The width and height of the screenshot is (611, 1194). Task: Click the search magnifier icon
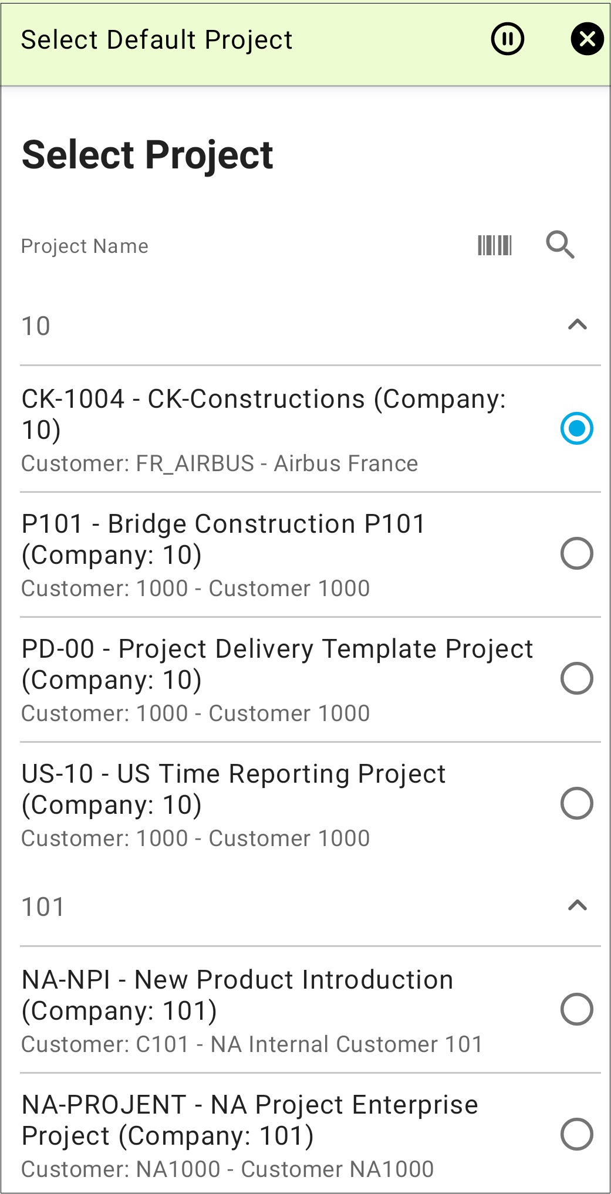click(560, 245)
